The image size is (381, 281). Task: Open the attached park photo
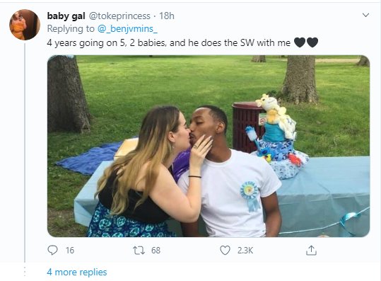click(x=209, y=146)
